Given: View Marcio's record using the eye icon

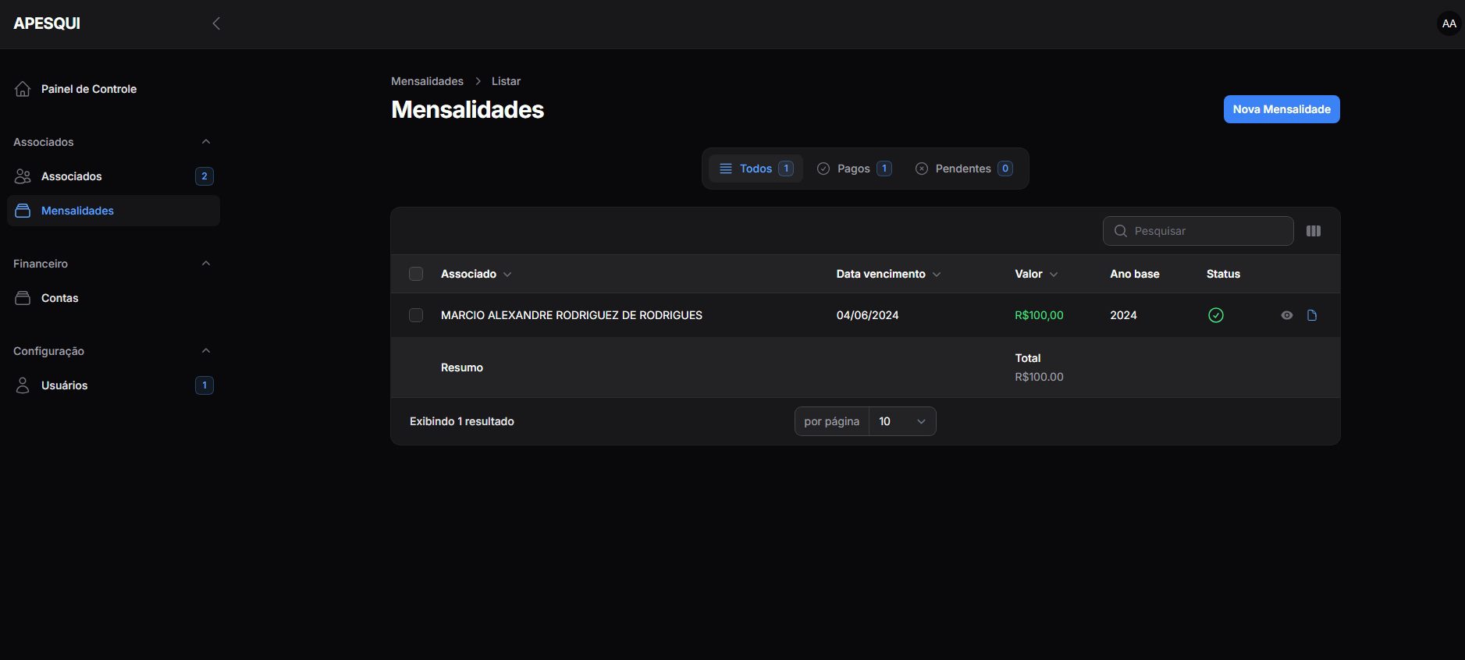Looking at the screenshot, I should coord(1287,315).
